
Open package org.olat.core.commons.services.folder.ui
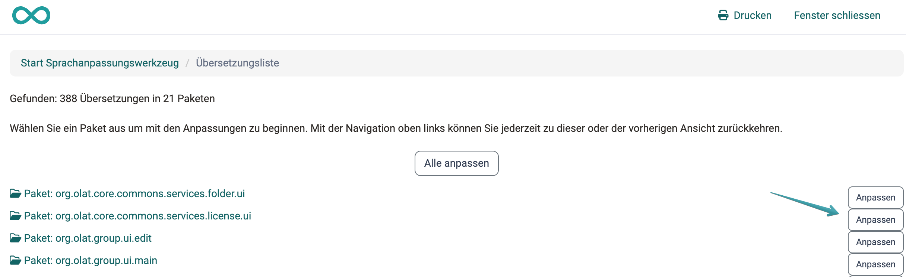pos(134,193)
